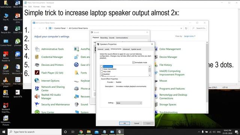Open Sounds tab in Sound dialog

pyautogui.click(x=112, y=37)
